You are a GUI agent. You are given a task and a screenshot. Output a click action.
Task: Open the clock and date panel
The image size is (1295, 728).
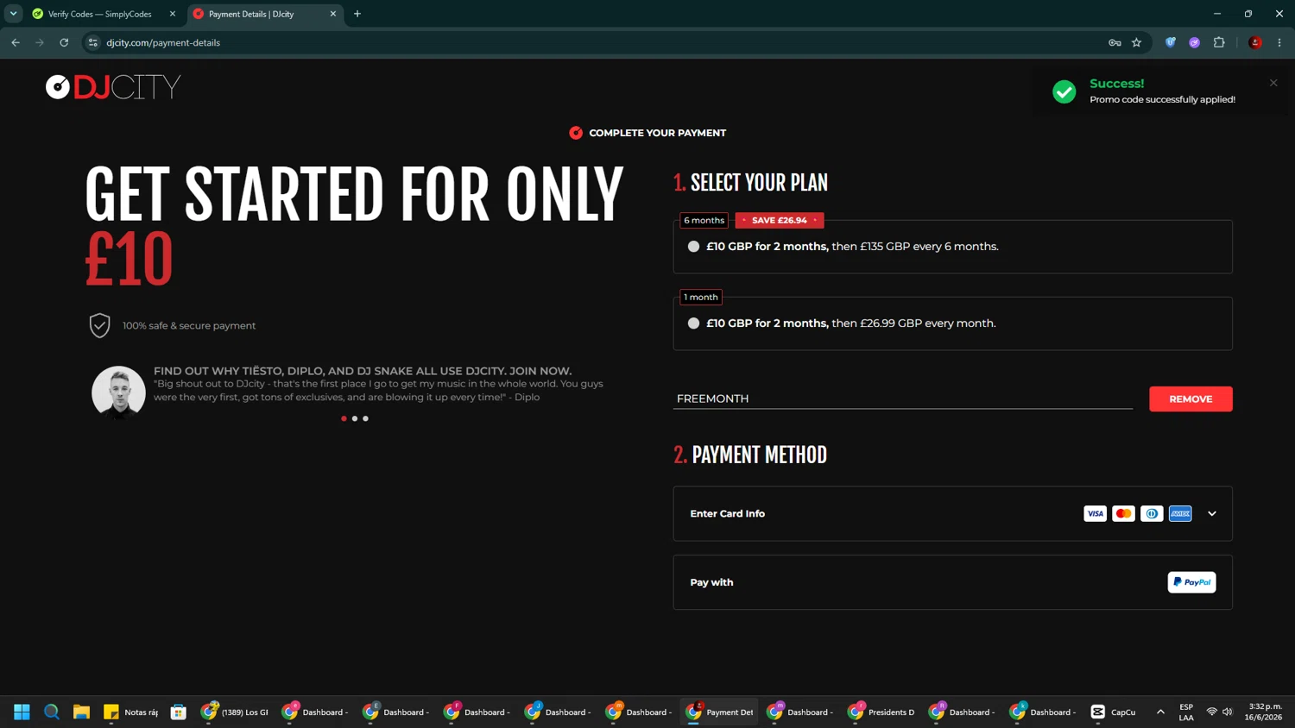coord(1263,712)
